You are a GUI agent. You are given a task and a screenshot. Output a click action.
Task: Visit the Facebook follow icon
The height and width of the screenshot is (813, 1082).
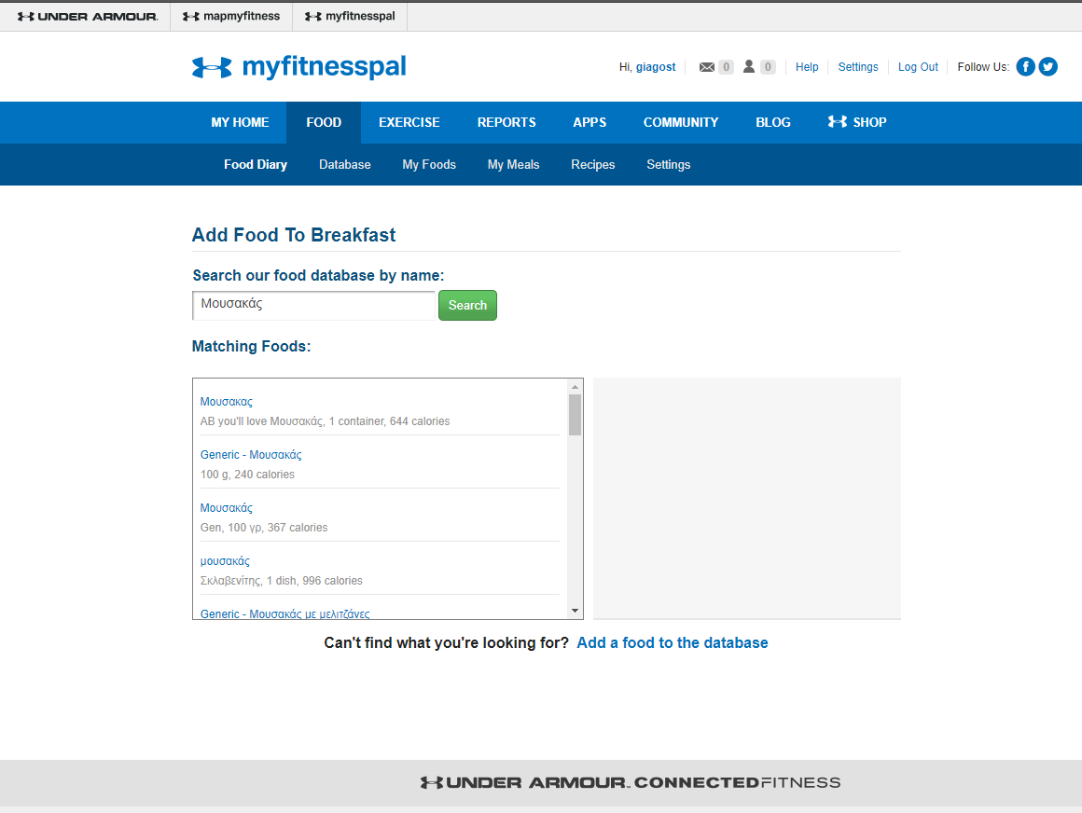pyautogui.click(x=1025, y=66)
